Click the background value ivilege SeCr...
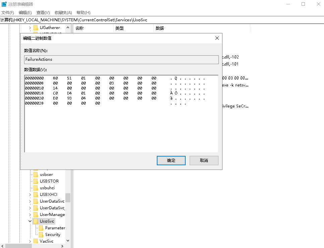Viewport: 324px width, 248px height. 235,106
